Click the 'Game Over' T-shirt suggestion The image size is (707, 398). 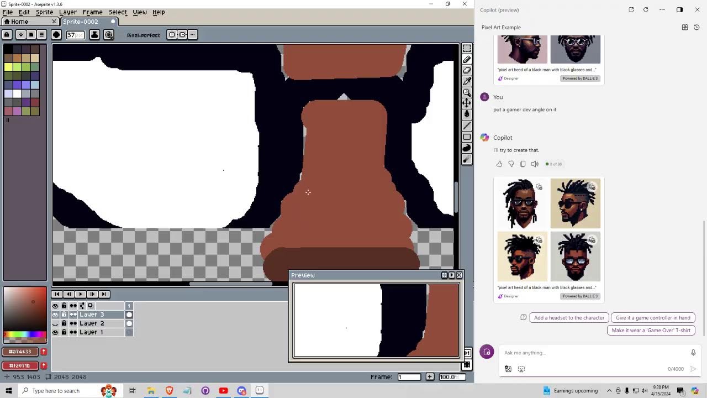pyautogui.click(x=651, y=330)
